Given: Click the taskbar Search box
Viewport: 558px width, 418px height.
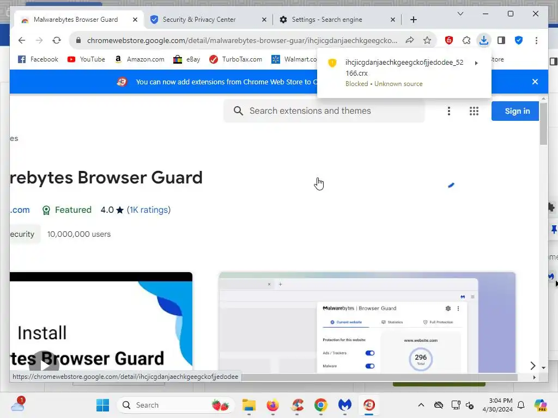Looking at the screenshot, I should click(175, 405).
